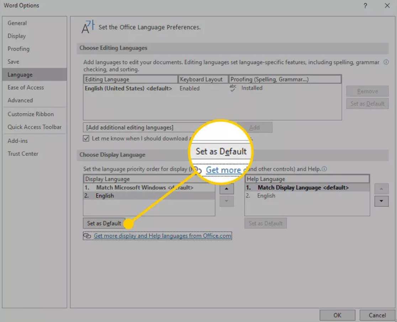The height and width of the screenshot is (322, 397).
Task: Select 'English' in the Display Language list
Action: [105, 196]
